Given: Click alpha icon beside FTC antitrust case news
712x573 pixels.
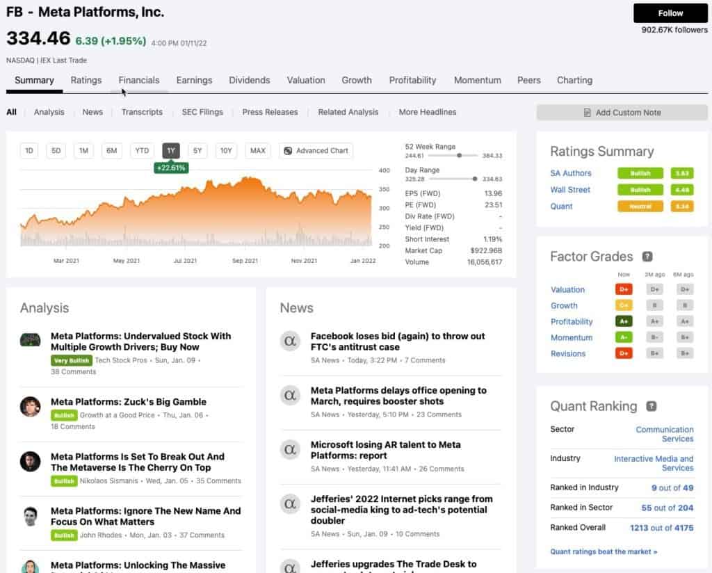Looking at the screenshot, I should pyautogui.click(x=290, y=341).
